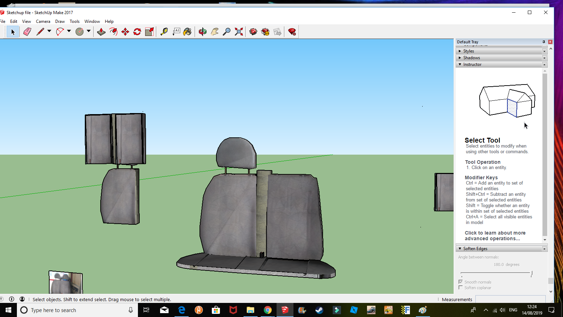The height and width of the screenshot is (317, 563).
Task: Open the Line tool dropdown arrow
Action: 49,31
